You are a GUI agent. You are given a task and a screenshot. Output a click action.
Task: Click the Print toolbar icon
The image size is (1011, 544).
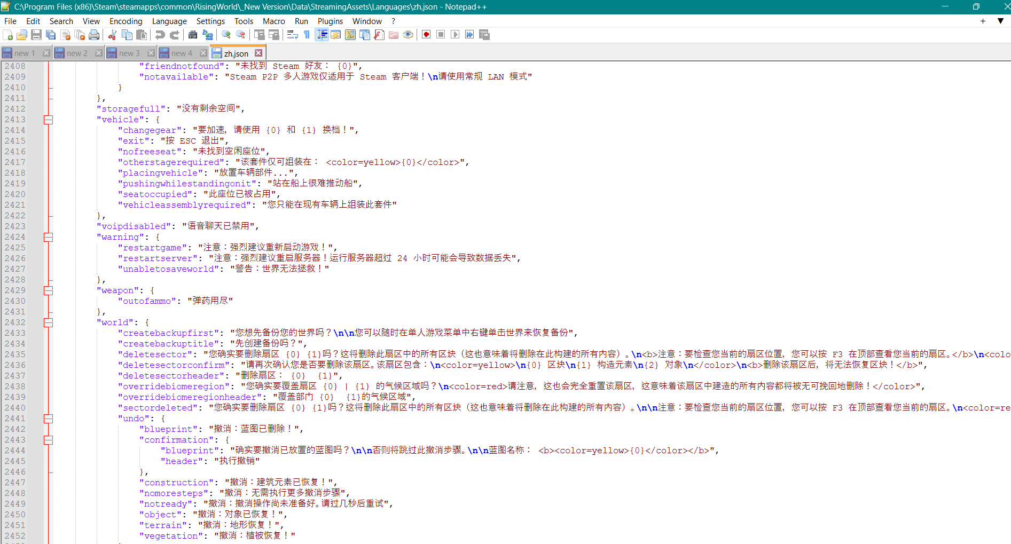pos(94,35)
